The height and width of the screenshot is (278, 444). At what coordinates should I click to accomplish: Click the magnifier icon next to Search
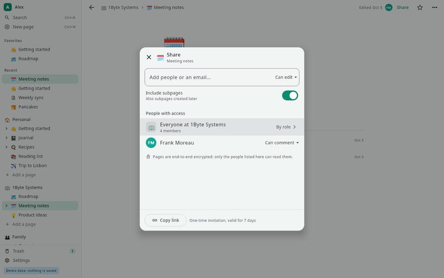pos(7,18)
